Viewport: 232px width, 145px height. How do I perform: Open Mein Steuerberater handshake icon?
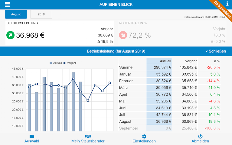click(88, 137)
